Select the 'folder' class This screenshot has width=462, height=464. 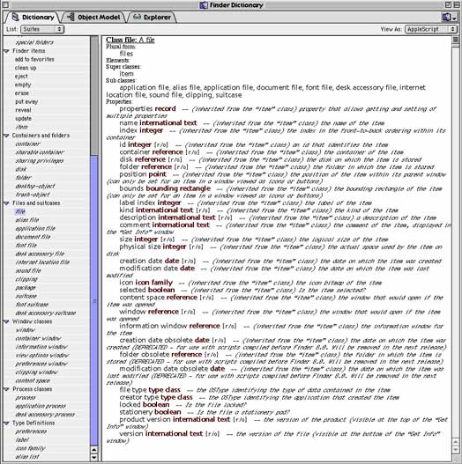click(23, 178)
